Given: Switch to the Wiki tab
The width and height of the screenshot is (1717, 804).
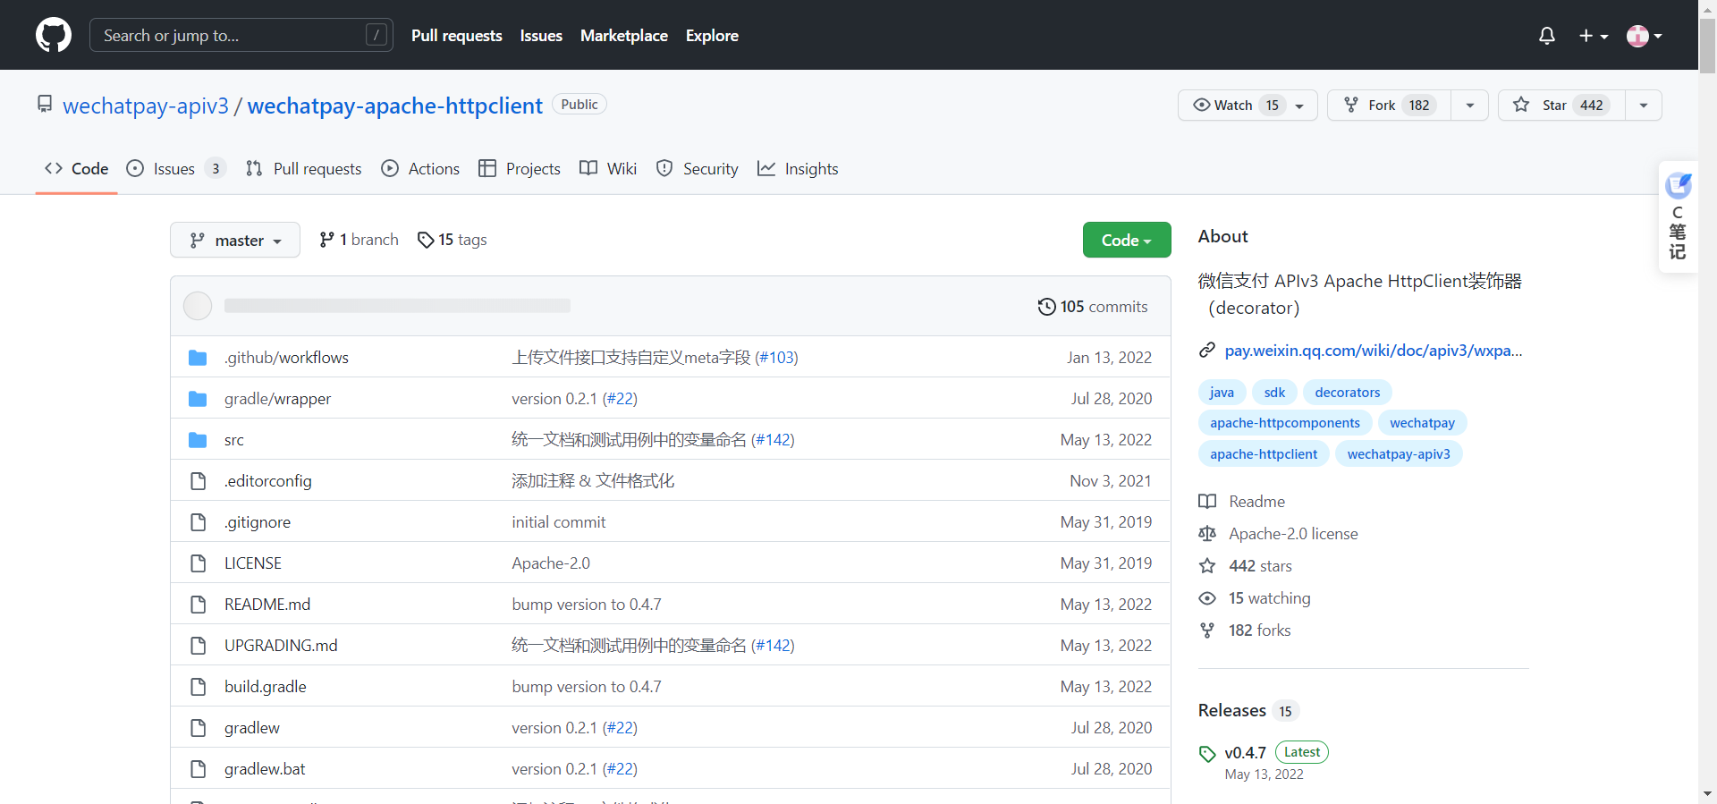Looking at the screenshot, I should coord(608,169).
